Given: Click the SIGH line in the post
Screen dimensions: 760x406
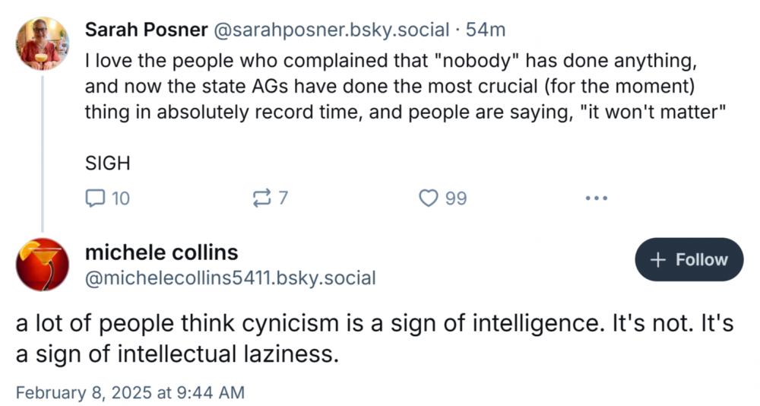Looking at the screenshot, I should pos(107,163).
